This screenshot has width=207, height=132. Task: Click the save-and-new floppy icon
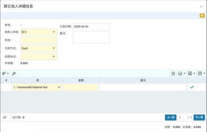(x=190, y=73)
